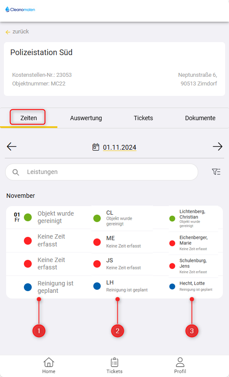Click the search magnifier icon

[16, 172]
